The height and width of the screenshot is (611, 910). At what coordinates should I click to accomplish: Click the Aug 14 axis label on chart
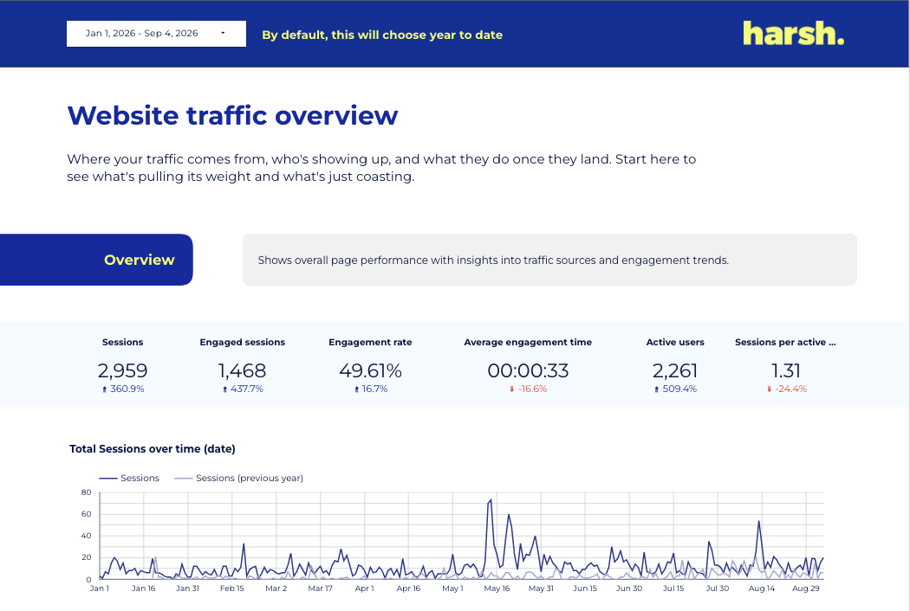click(762, 588)
